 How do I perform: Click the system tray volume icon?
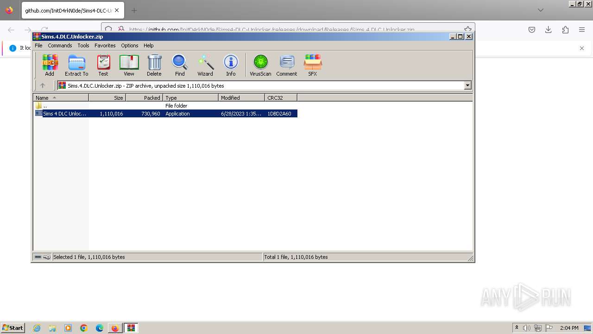[527, 328]
